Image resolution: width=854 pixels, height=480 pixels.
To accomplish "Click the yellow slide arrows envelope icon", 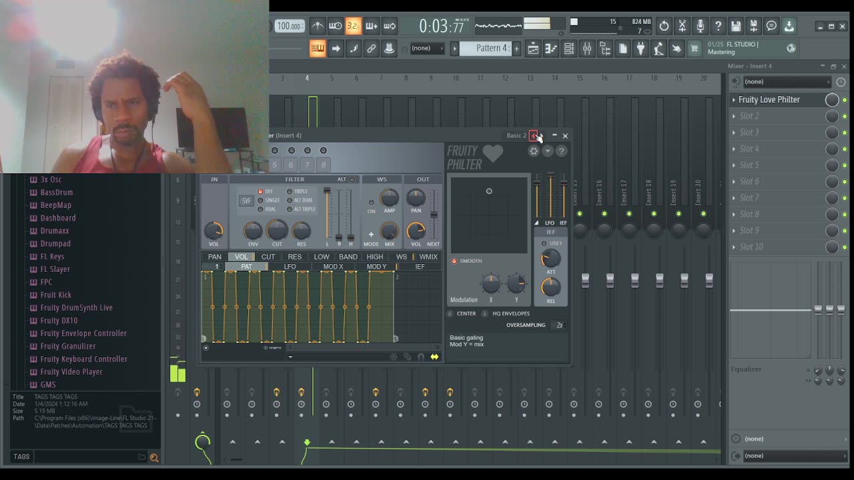I will (x=434, y=357).
